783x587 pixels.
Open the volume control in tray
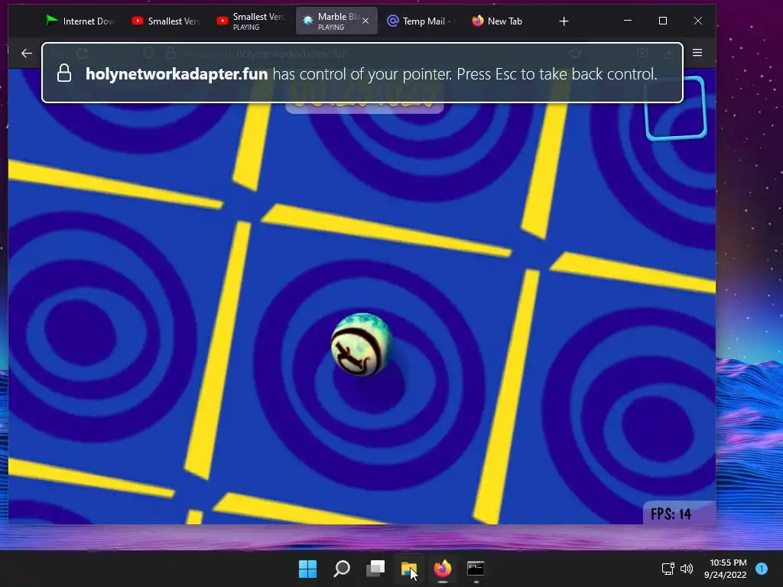(687, 569)
